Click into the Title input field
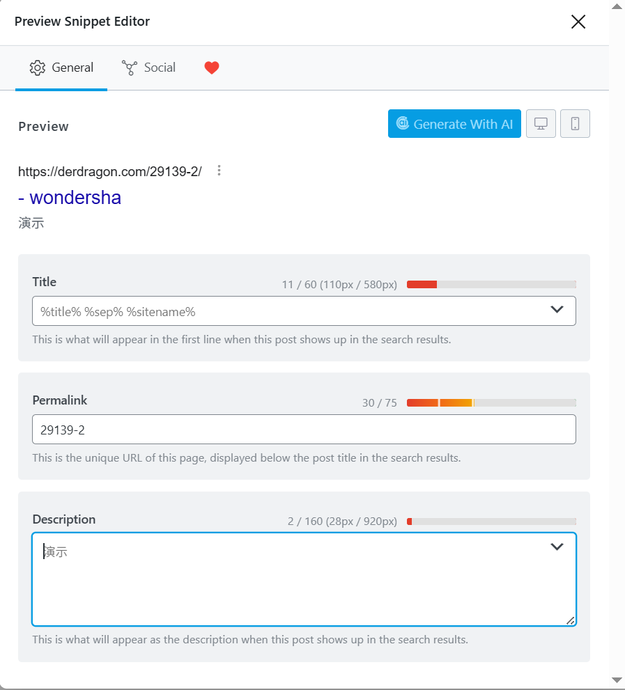625x690 pixels. tap(286, 311)
